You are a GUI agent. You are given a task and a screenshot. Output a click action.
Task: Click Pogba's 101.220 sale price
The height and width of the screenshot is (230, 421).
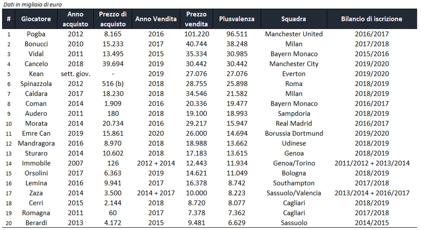tap(197, 34)
